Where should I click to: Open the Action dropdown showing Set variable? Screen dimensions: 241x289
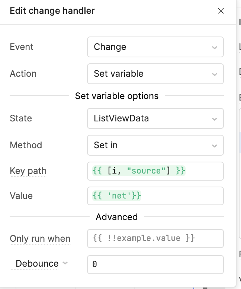pos(155,74)
